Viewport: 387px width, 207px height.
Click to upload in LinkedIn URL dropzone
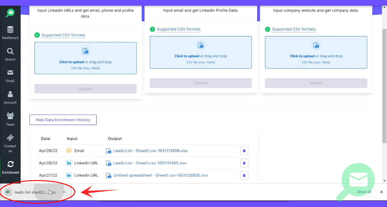coord(71,62)
